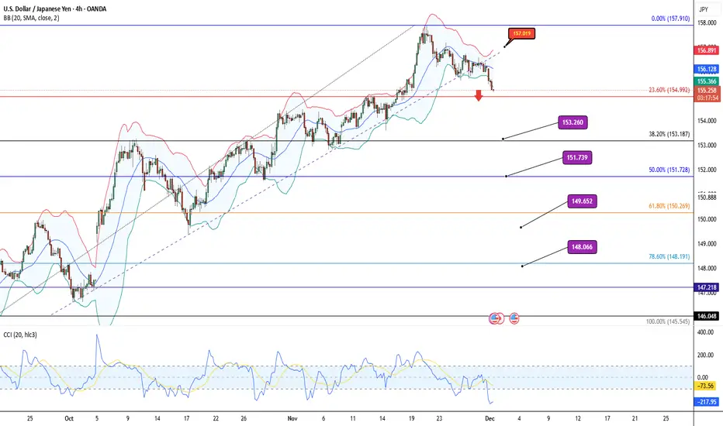
Task: Click the 61.80% (150.269) Fibonacci label
Action: tap(669, 206)
